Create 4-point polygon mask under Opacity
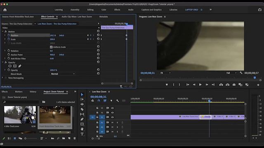264x148 pixels. pos(15,66)
